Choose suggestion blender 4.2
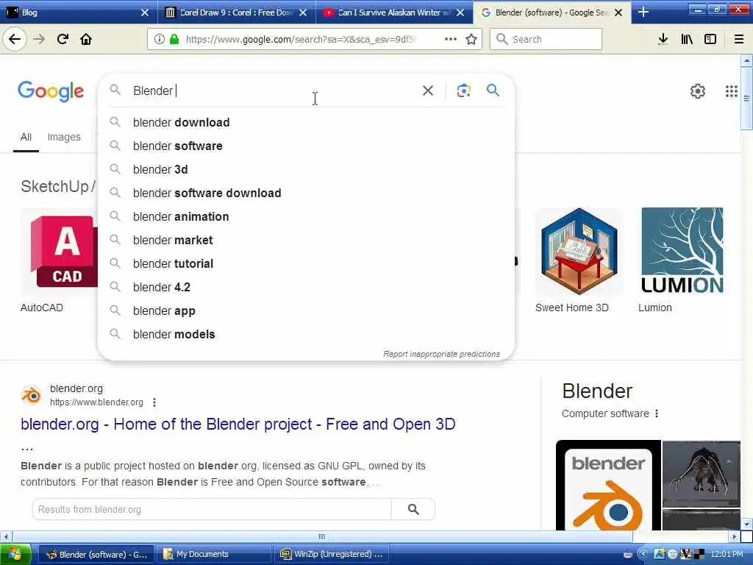 (306, 288)
